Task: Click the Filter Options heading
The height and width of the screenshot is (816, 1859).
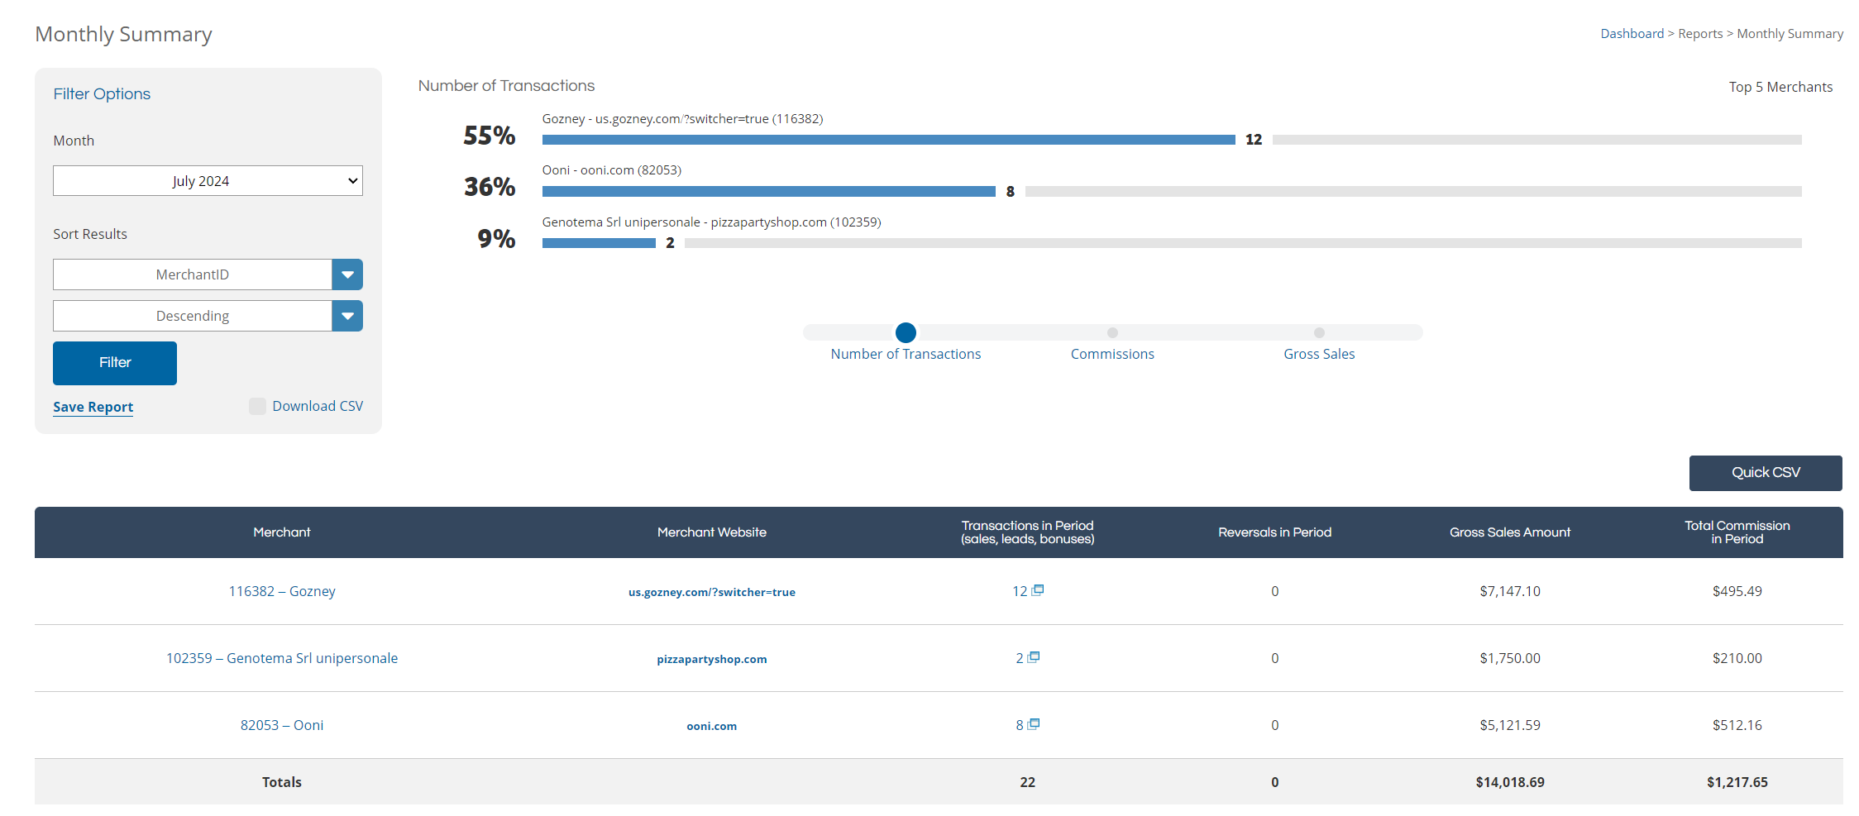Action: [x=102, y=94]
